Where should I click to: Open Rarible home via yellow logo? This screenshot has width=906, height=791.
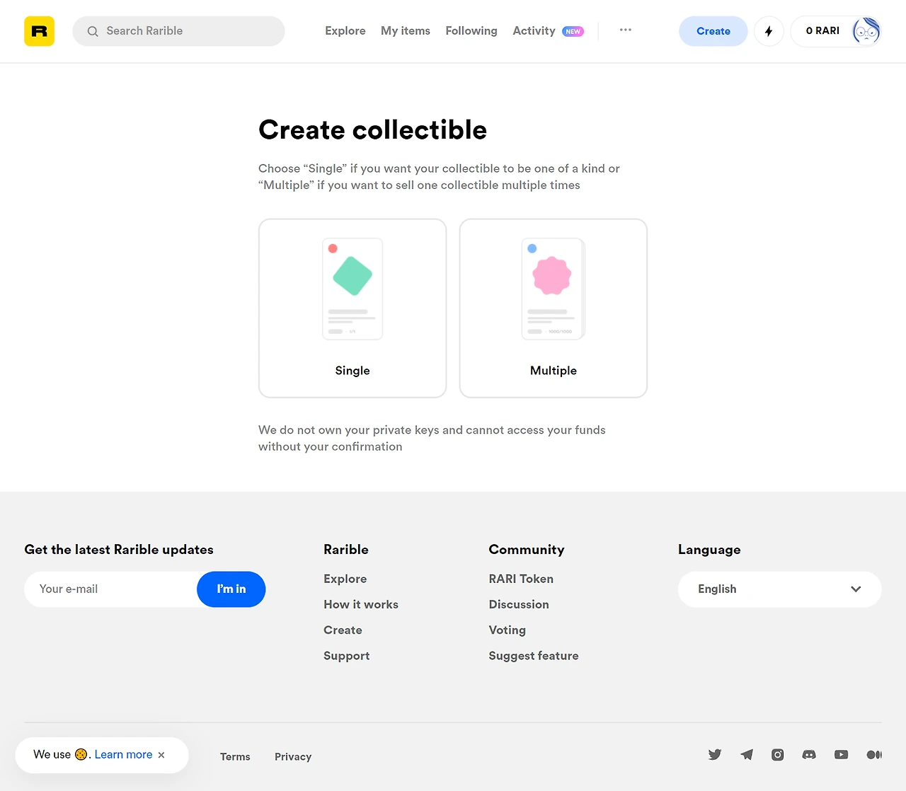[x=39, y=31]
